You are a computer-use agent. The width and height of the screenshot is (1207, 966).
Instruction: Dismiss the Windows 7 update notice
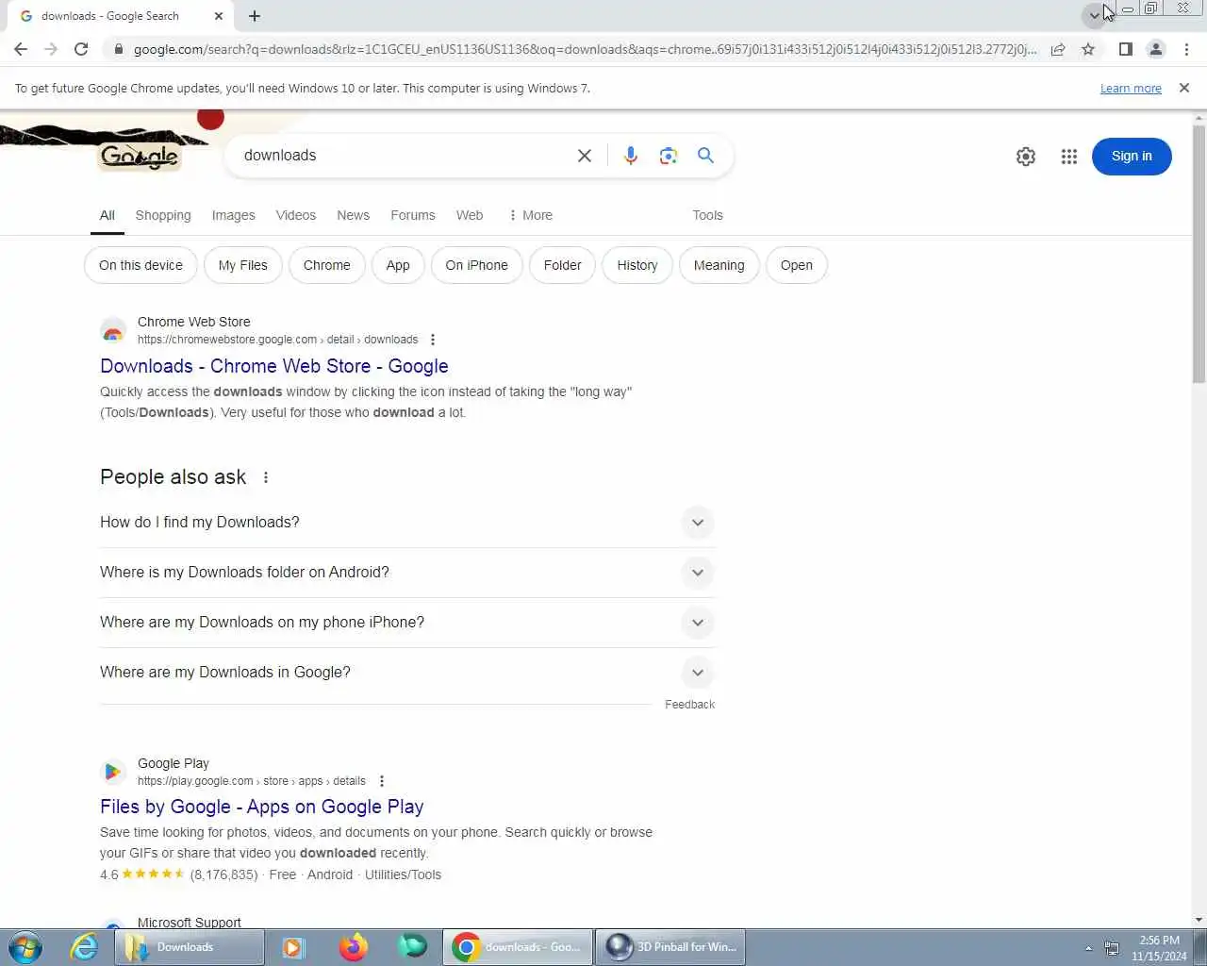[1184, 88]
